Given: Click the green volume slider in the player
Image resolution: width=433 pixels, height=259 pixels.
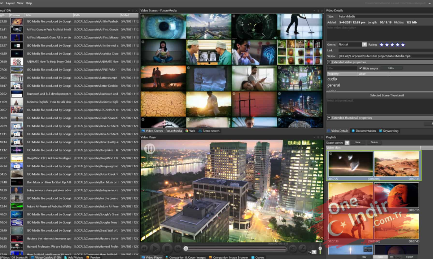Looking at the screenshot, I should point(320,248).
